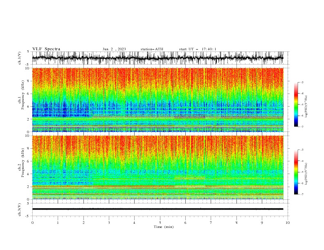
Task: Select the date 'Jun. 2 , 2023' text
Action: 114,49
